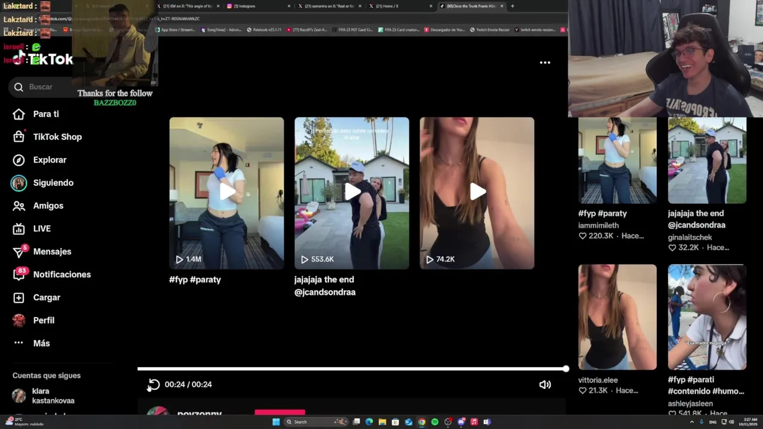Click username ginalaitschek

(x=690, y=237)
